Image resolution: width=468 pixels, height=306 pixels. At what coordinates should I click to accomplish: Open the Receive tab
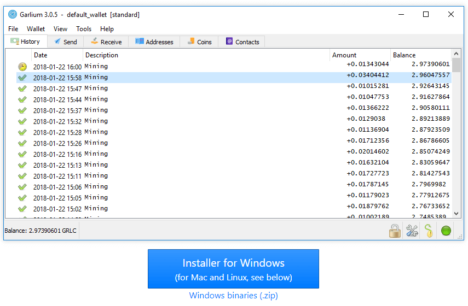[x=106, y=42]
